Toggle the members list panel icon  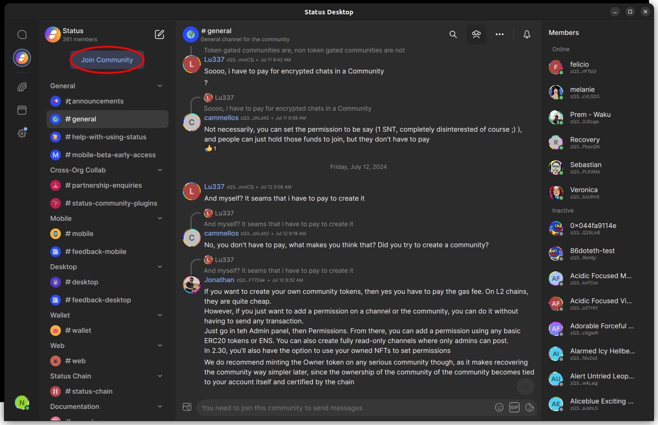[477, 34]
